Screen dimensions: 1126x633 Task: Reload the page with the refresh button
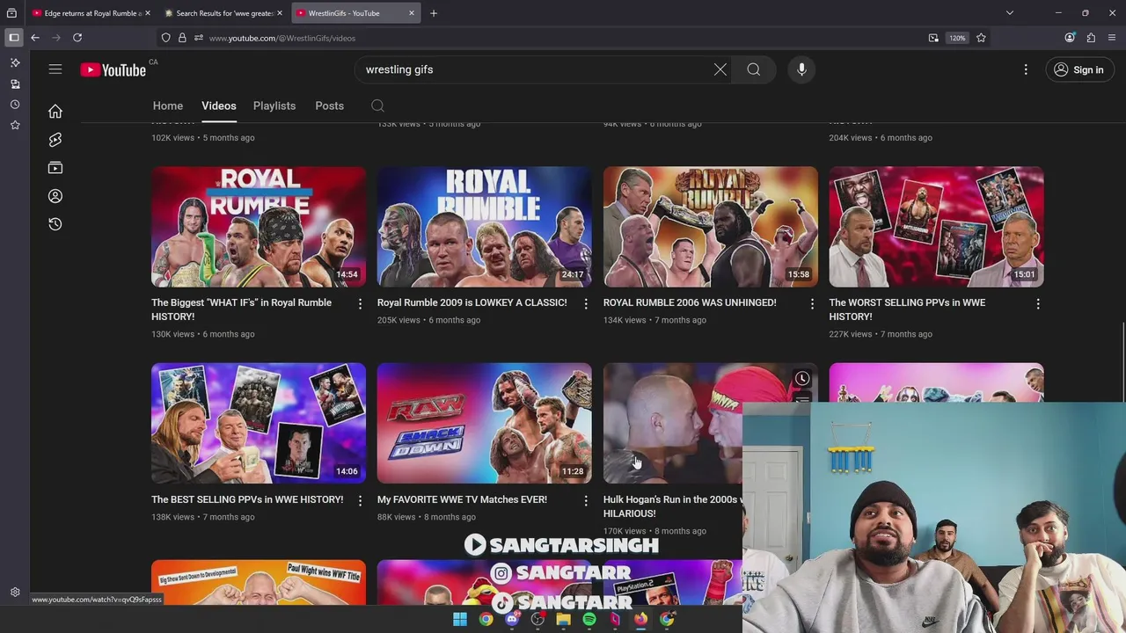(x=77, y=38)
